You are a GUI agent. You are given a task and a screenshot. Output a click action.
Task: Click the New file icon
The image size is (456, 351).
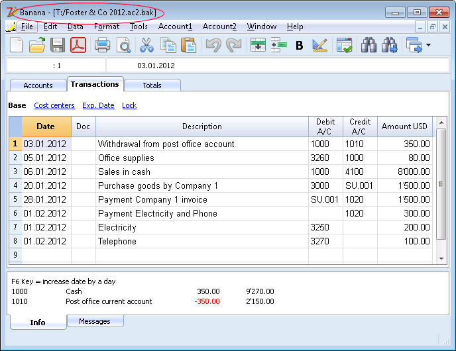coord(16,45)
